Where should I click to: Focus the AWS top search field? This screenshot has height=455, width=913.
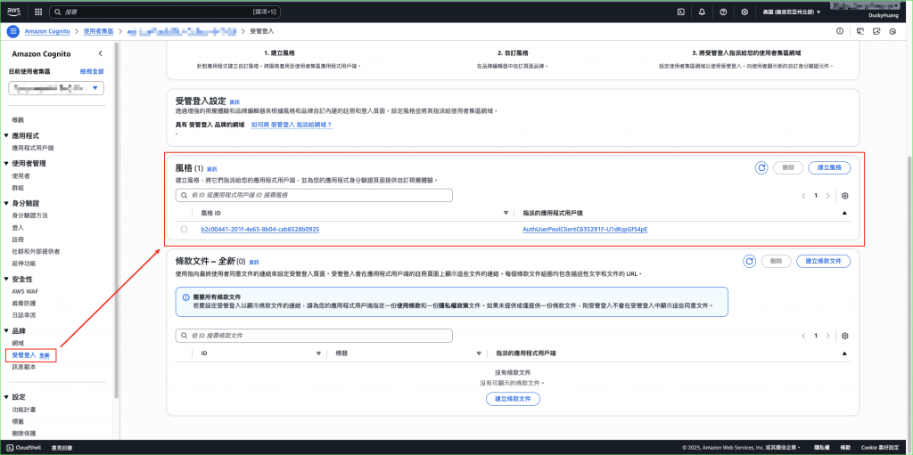pyautogui.click(x=165, y=12)
